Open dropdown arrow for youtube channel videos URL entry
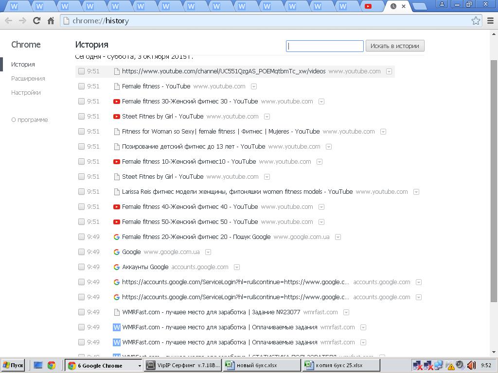 [389, 72]
